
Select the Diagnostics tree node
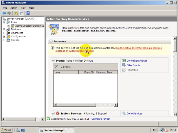[x=17, y=33]
